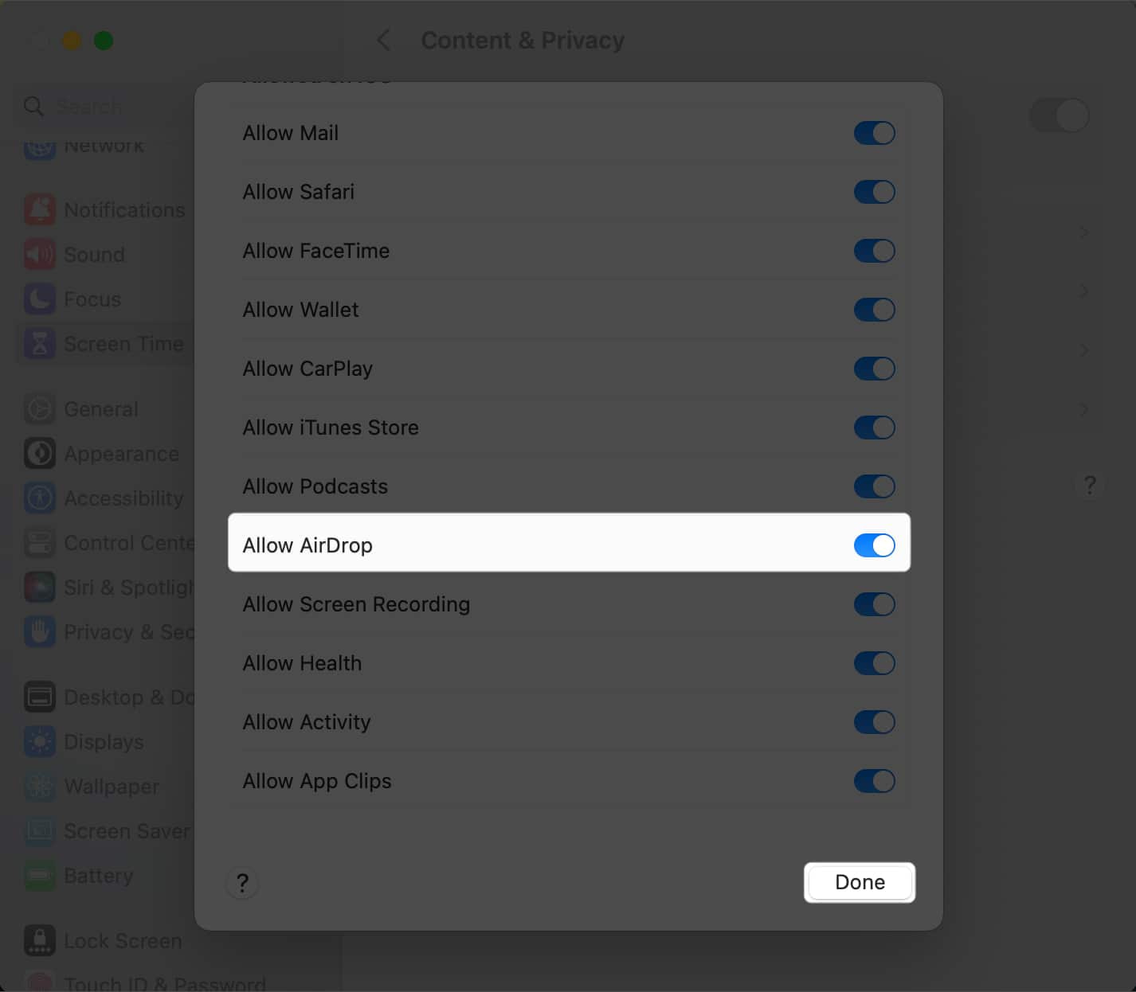
Task: Open Focus via its moon icon
Action: point(40,299)
